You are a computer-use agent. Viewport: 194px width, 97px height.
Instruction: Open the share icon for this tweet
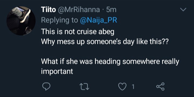[160, 87]
